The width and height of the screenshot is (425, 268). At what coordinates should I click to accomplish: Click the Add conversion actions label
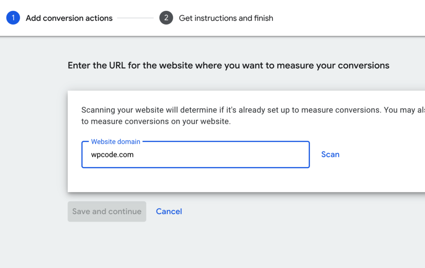(x=69, y=18)
